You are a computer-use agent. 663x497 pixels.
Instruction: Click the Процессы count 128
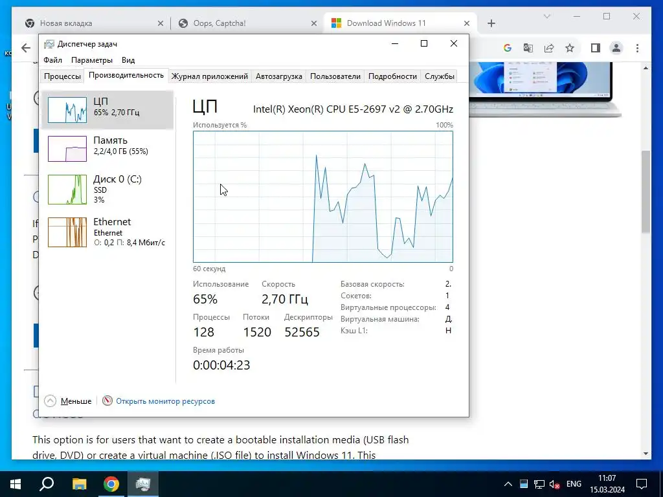[x=203, y=332]
